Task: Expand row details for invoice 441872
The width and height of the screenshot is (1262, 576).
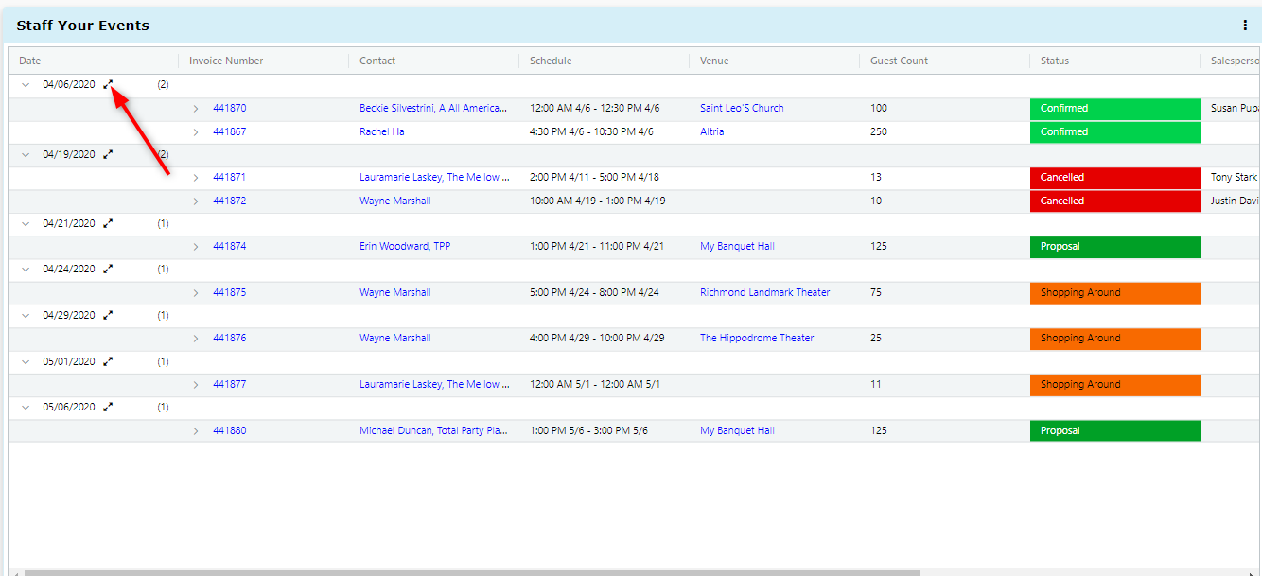Action: tap(196, 201)
